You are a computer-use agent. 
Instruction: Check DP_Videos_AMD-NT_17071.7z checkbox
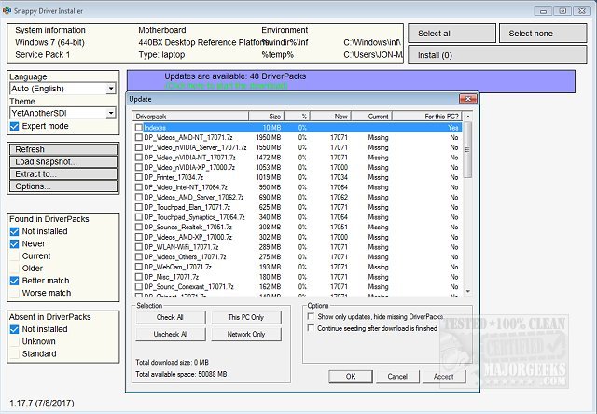tap(139, 137)
